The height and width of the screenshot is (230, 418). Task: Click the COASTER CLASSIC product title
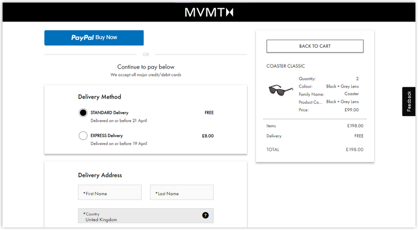285,66
